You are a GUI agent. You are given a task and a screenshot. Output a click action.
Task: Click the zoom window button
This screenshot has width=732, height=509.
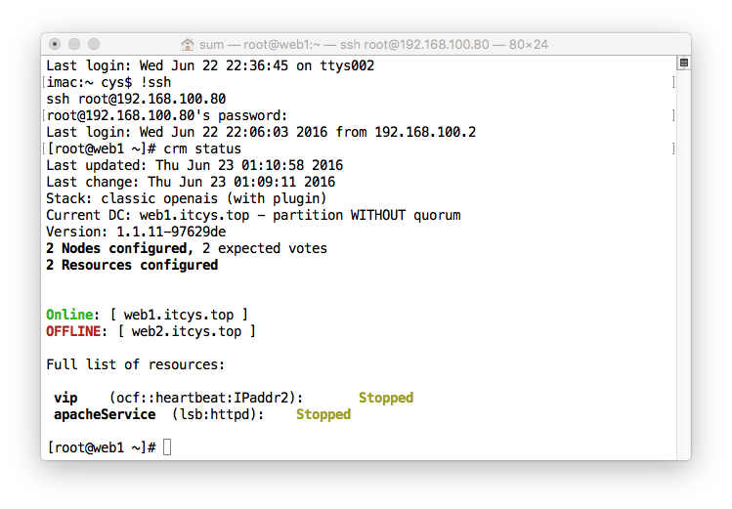tap(94, 44)
